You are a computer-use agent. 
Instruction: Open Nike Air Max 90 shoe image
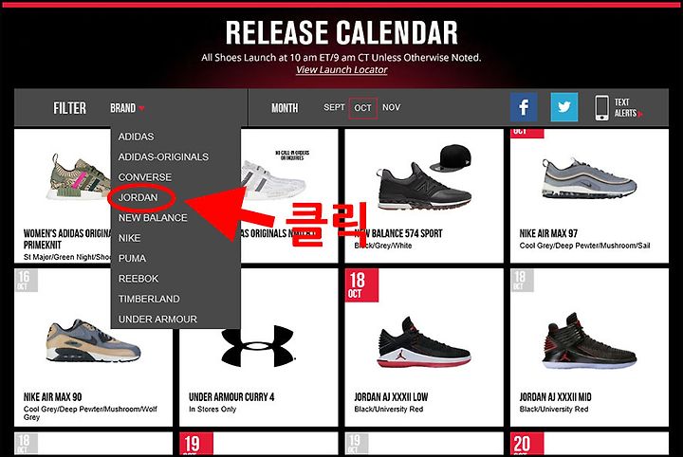click(93, 340)
